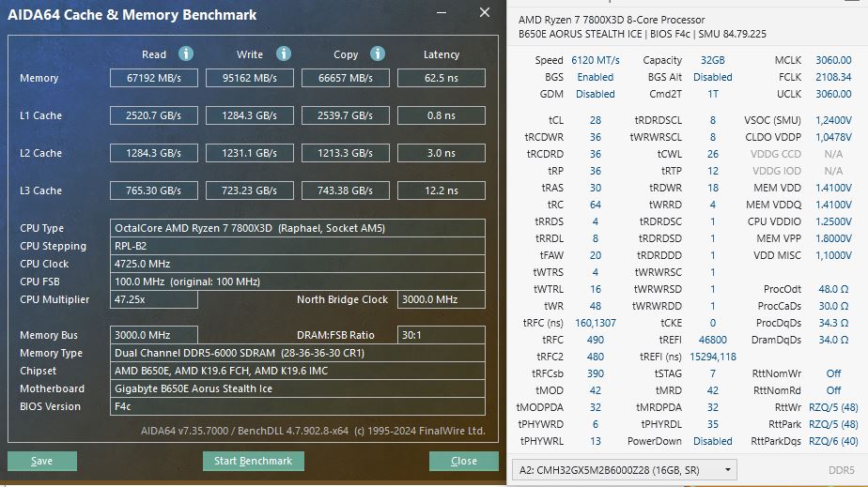
Task: Click tRFC (ns) value 160,1307
Action: point(595,323)
